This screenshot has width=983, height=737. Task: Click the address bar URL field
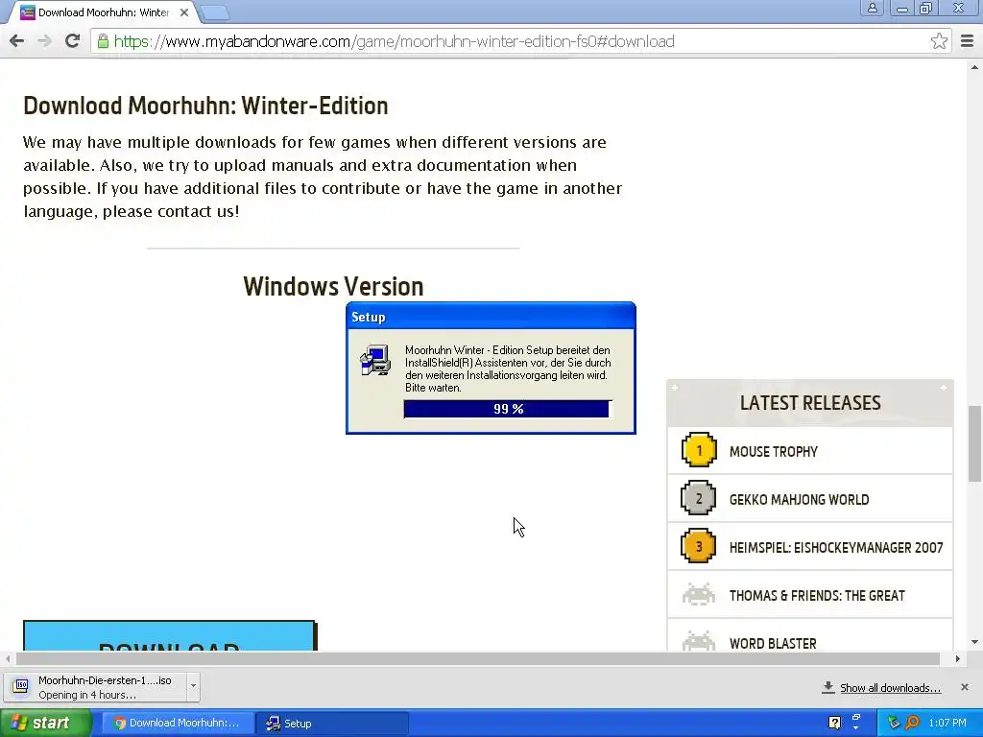click(x=520, y=41)
